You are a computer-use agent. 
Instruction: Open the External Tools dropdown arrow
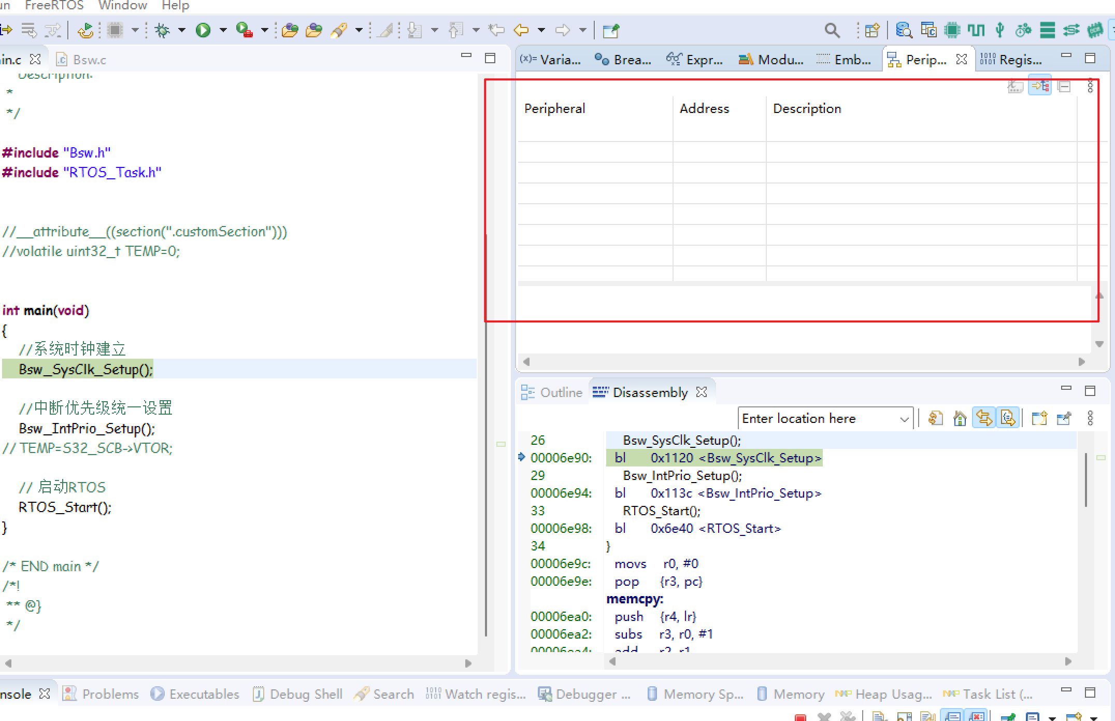(x=265, y=31)
